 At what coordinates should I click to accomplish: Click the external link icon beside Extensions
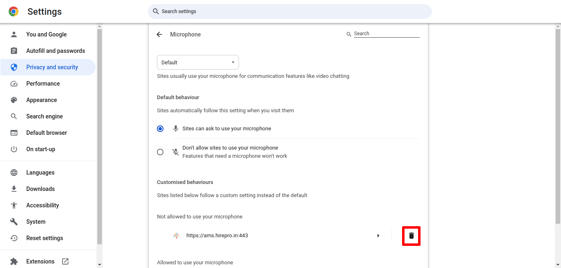tap(65, 261)
